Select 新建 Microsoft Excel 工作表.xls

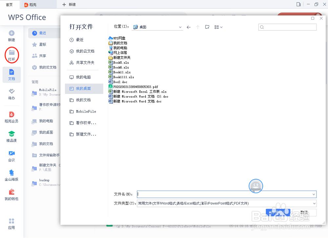click(x=138, y=91)
